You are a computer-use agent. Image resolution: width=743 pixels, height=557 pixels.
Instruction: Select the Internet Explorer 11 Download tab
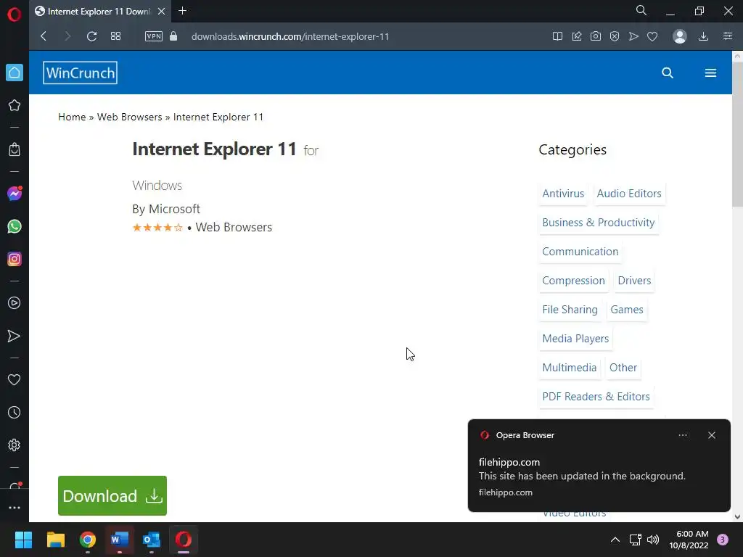click(100, 12)
